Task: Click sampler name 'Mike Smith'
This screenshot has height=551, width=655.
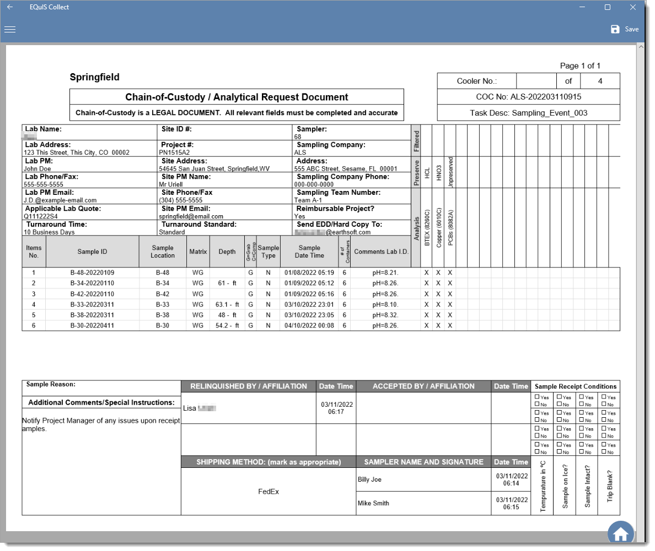Action: click(x=373, y=504)
